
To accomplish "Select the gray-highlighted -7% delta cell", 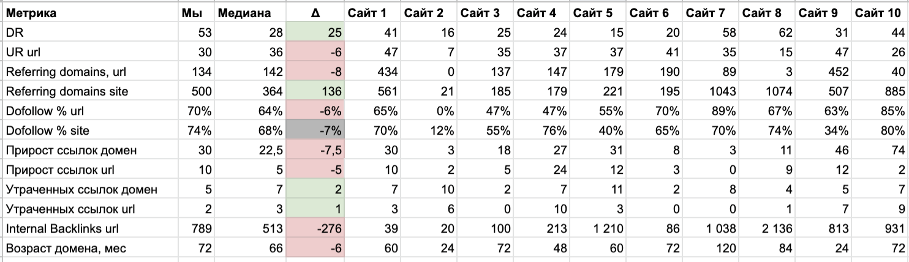I will (315, 130).
